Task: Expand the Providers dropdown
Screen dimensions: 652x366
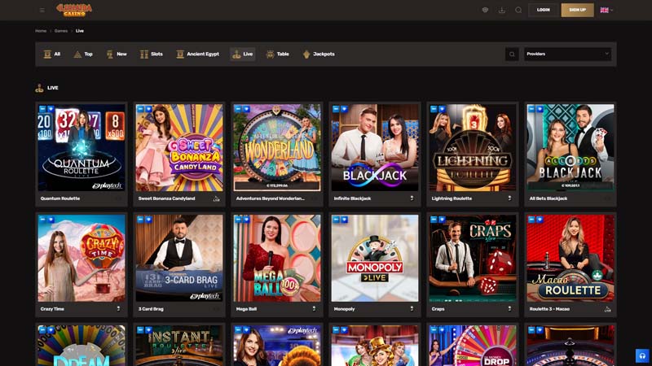Action: pos(567,54)
